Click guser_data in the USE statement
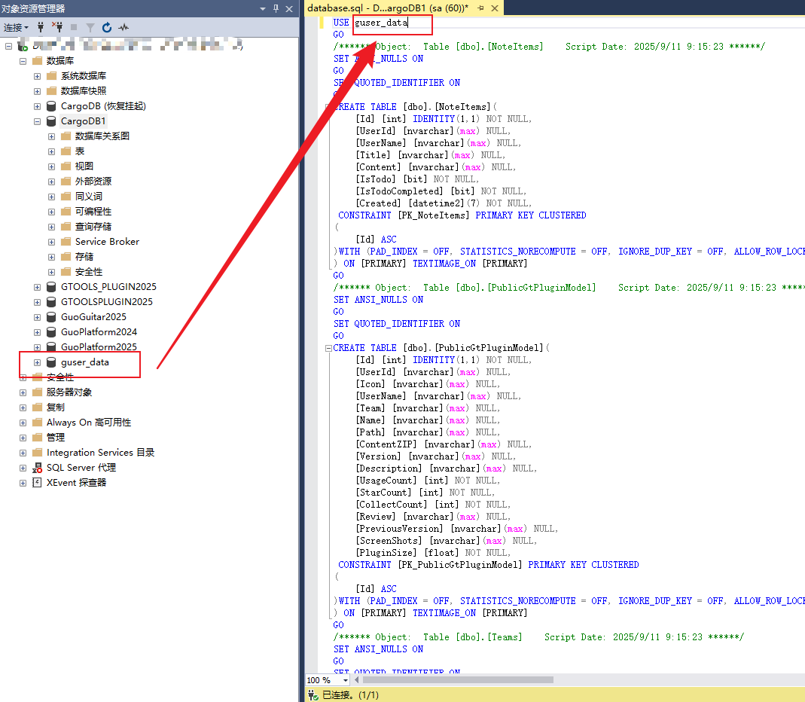This screenshot has height=702, width=805. (381, 23)
